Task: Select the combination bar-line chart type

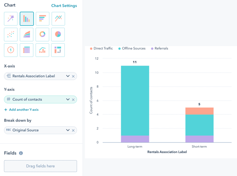Action: point(43,50)
